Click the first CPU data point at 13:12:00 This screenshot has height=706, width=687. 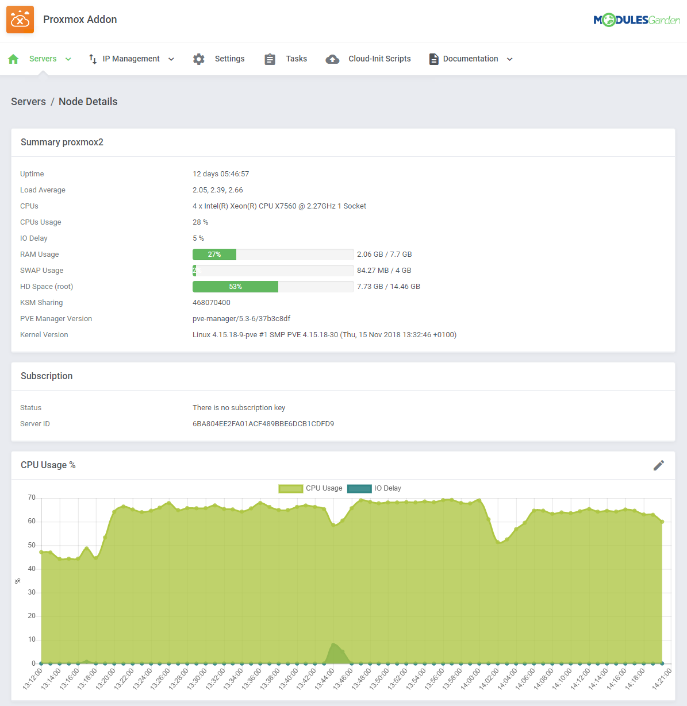tap(41, 552)
